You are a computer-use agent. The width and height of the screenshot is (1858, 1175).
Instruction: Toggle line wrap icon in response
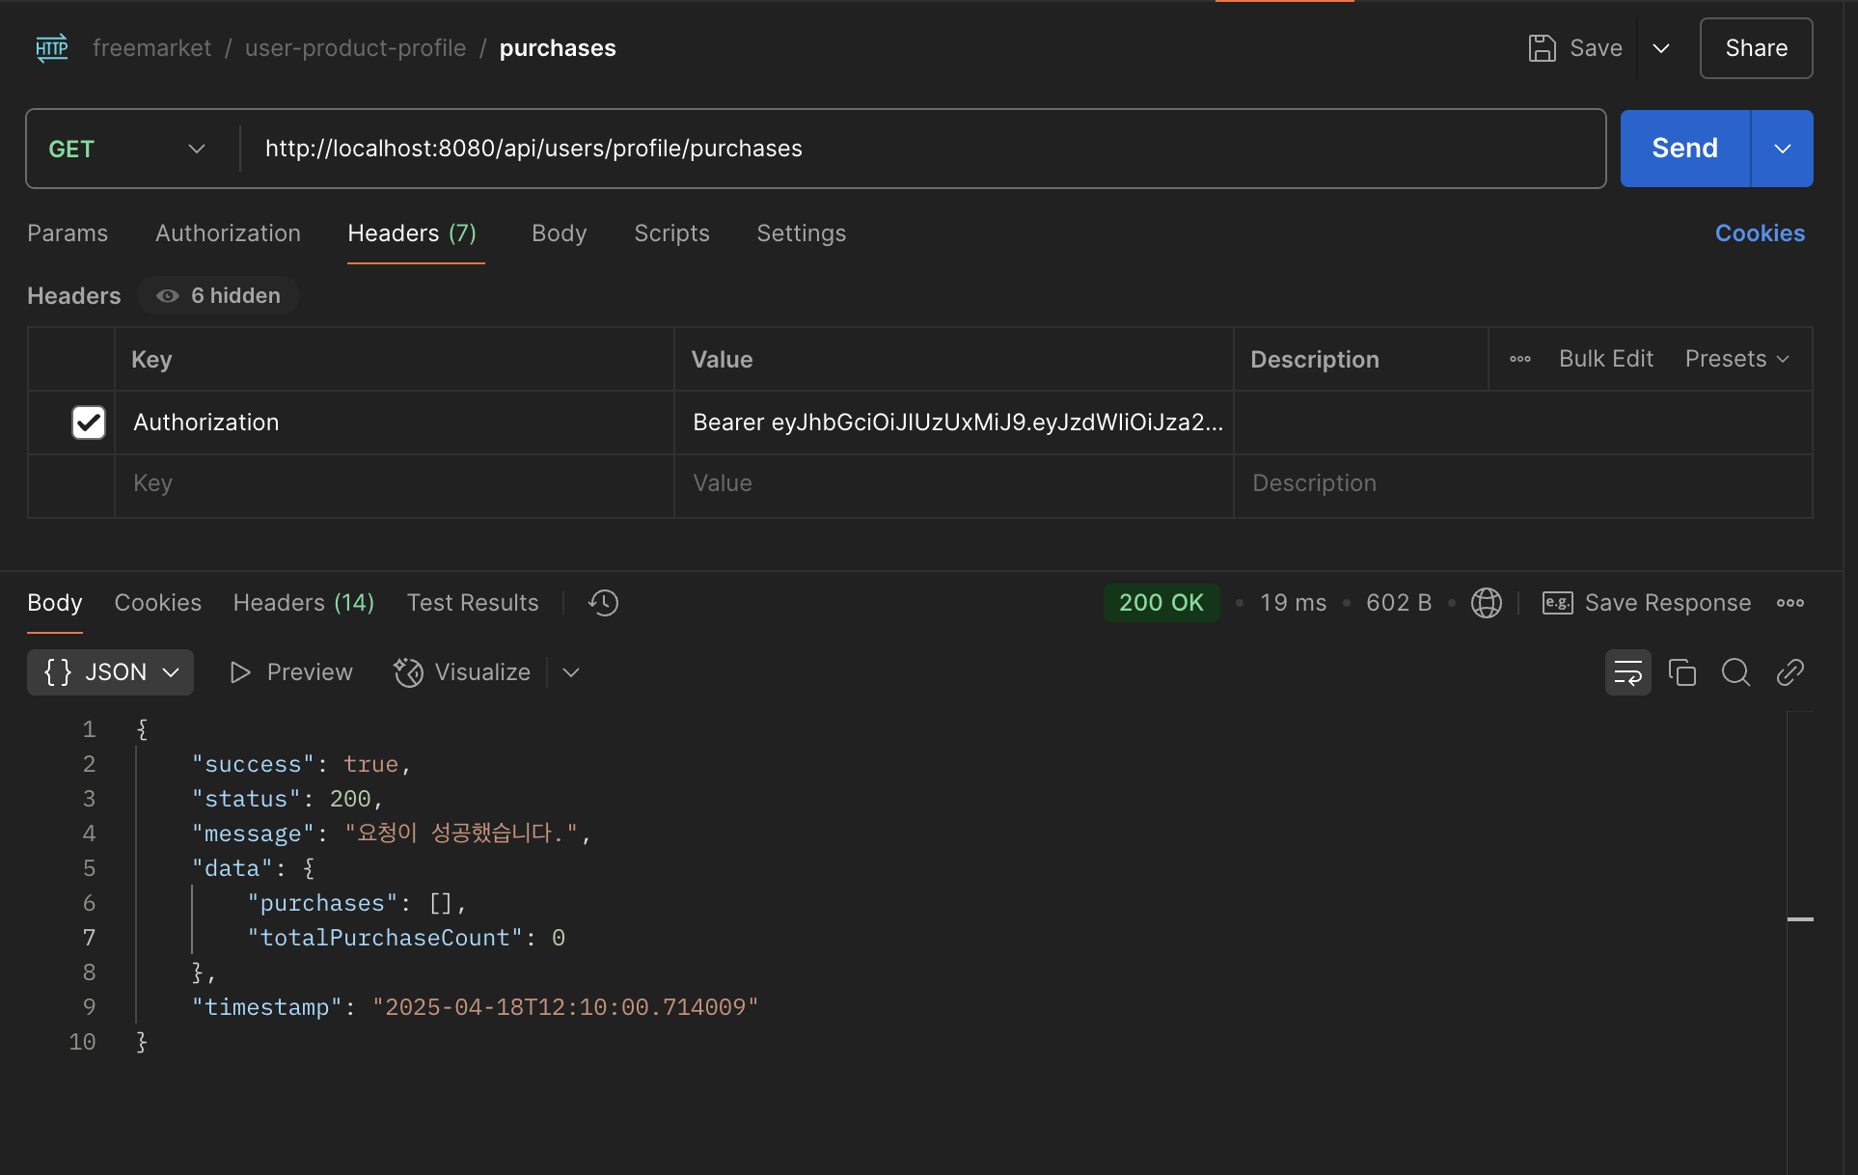1627,672
